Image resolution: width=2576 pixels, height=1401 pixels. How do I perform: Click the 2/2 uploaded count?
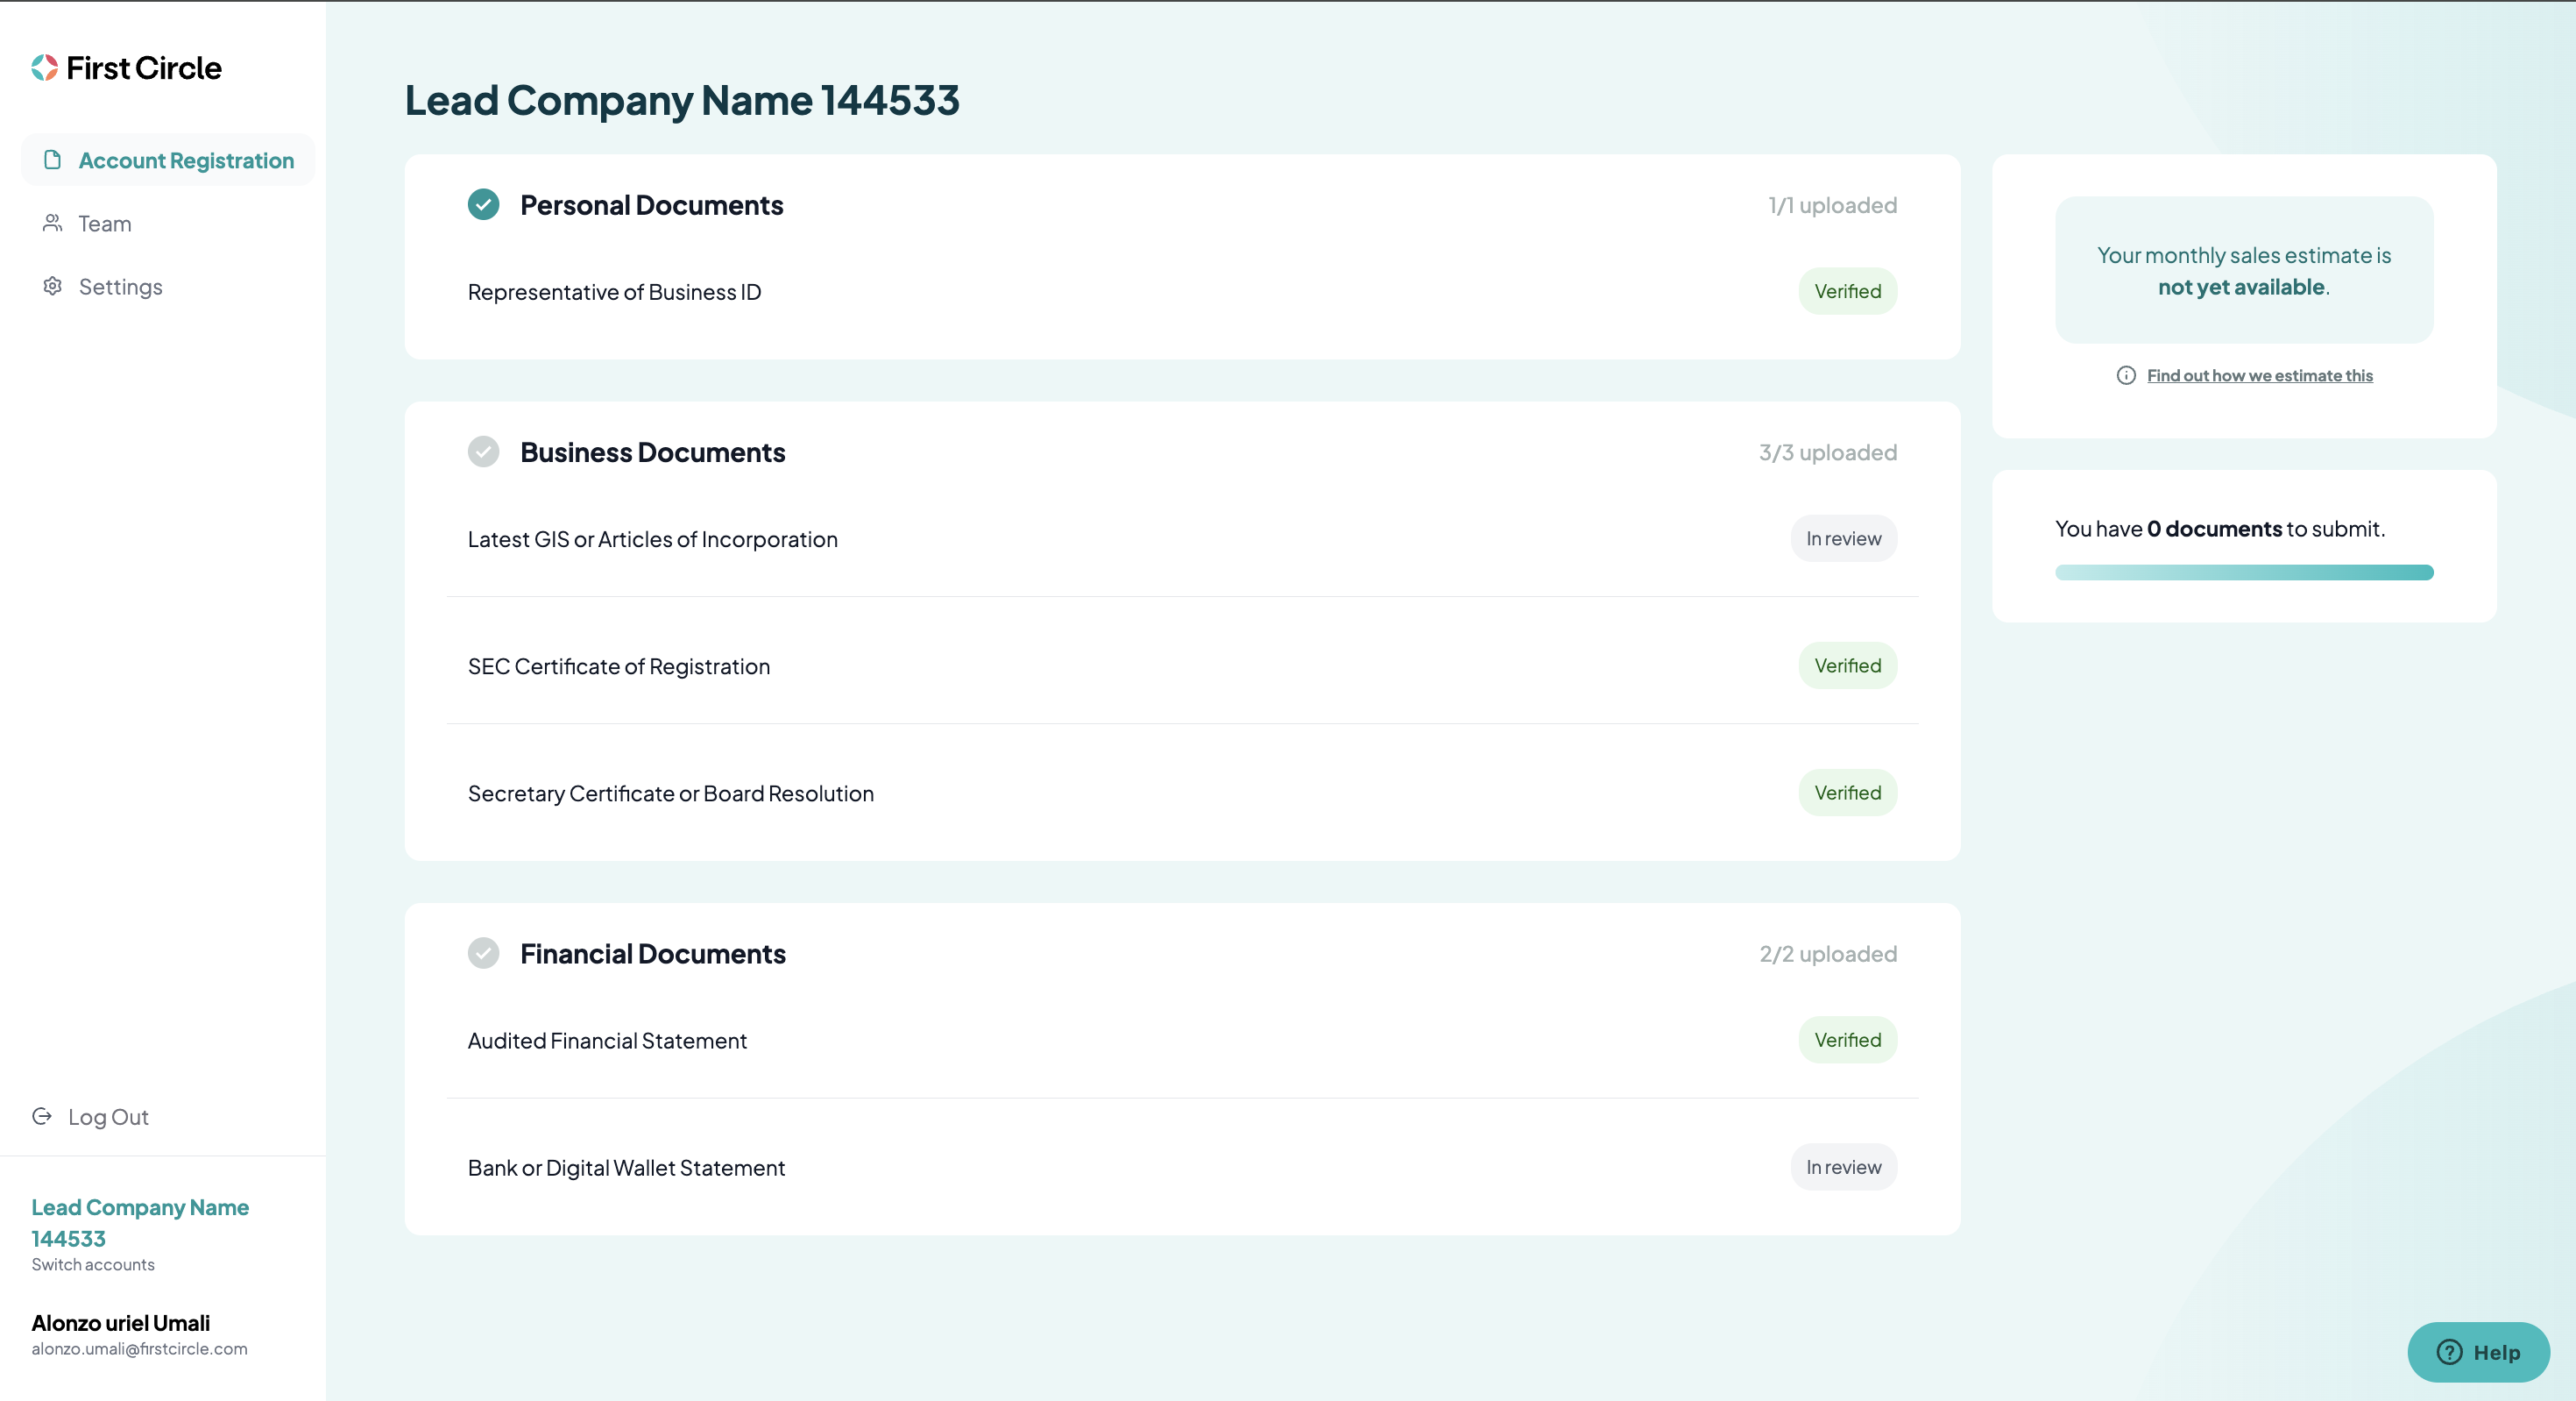[x=1828, y=954]
